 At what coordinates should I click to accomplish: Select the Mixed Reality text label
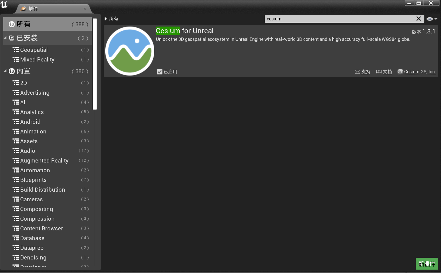click(x=37, y=59)
